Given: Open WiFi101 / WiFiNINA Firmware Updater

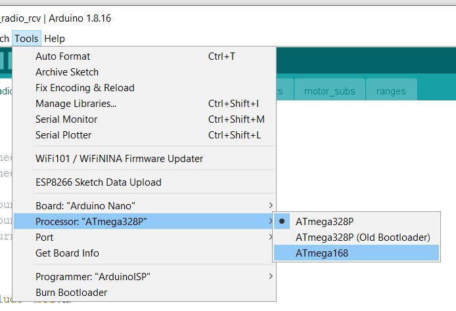Looking at the screenshot, I should [119, 159].
